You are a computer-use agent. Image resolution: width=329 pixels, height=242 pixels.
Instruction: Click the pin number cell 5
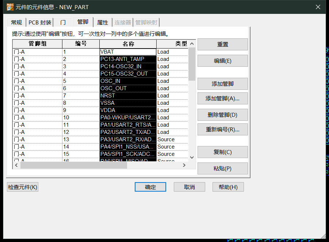tap(81, 81)
